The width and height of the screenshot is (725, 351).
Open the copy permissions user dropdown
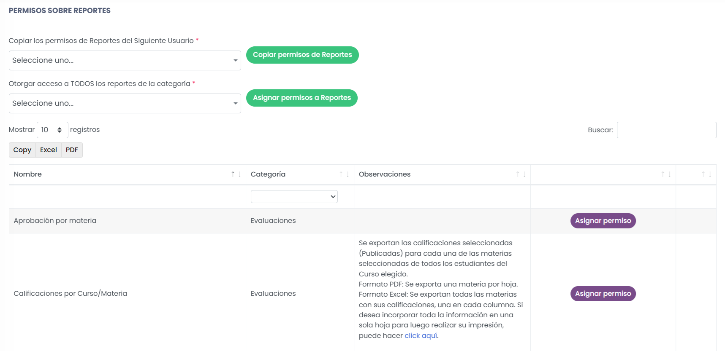tap(125, 60)
